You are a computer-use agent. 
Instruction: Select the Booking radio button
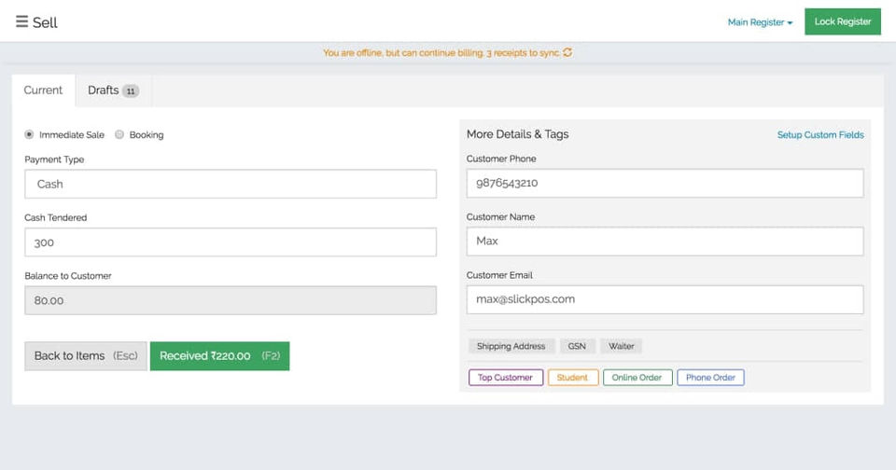(119, 134)
